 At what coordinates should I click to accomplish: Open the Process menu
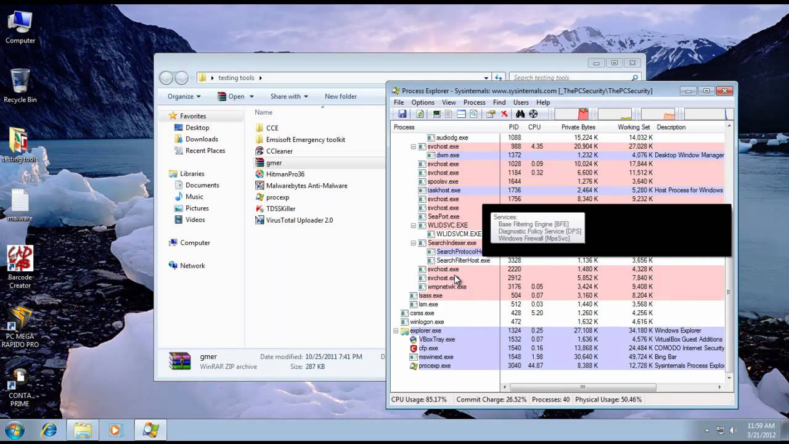(474, 102)
